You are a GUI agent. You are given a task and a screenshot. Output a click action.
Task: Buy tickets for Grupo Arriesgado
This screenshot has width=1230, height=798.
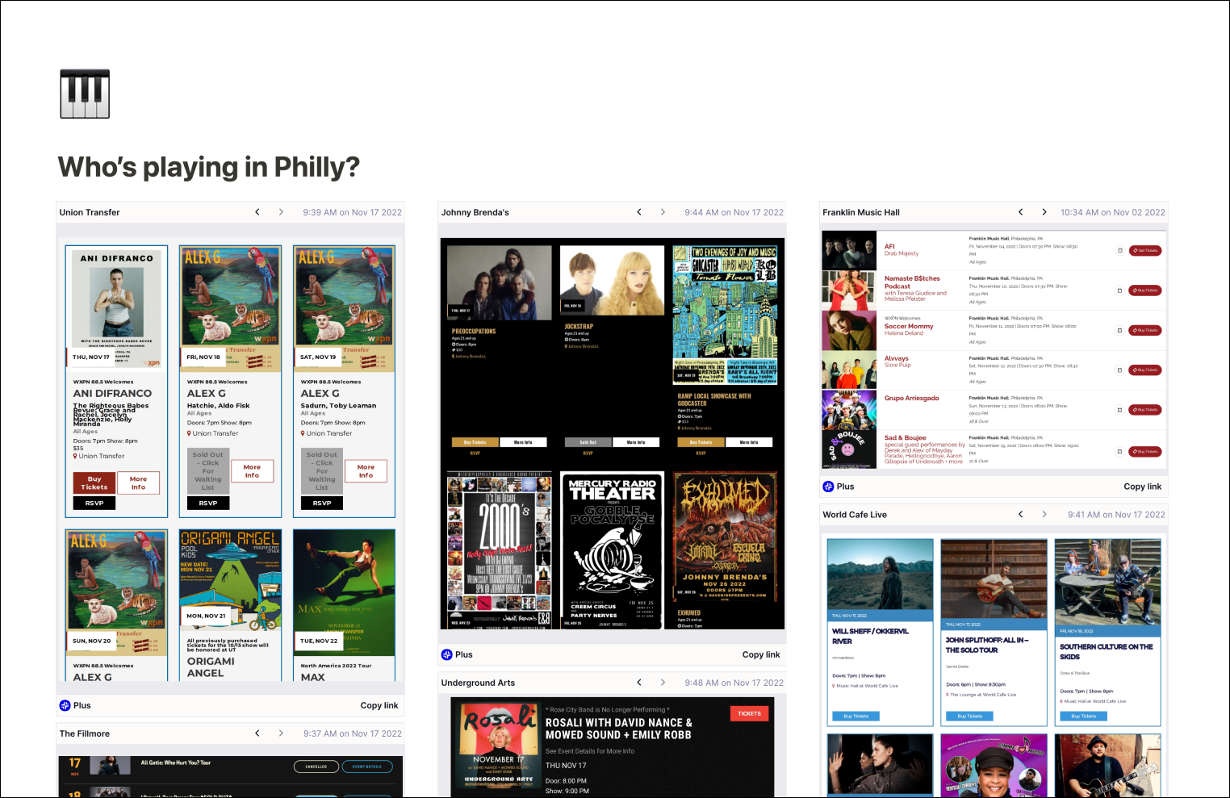[x=1145, y=410]
